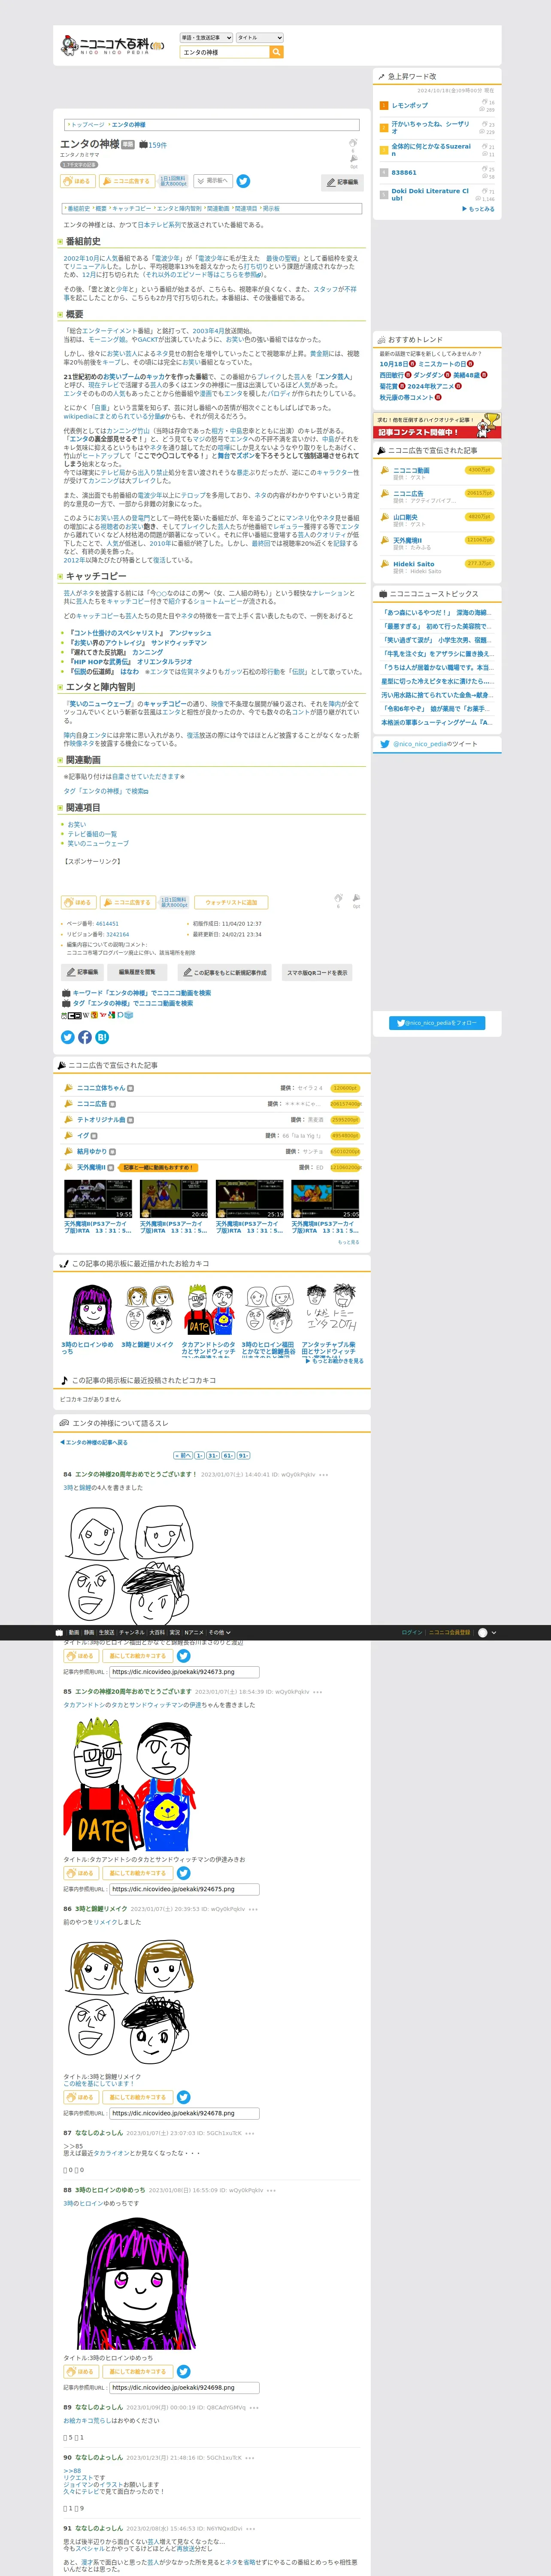Click スマホ版QRコードを表示 button
The image size is (551, 2576).
(x=317, y=972)
